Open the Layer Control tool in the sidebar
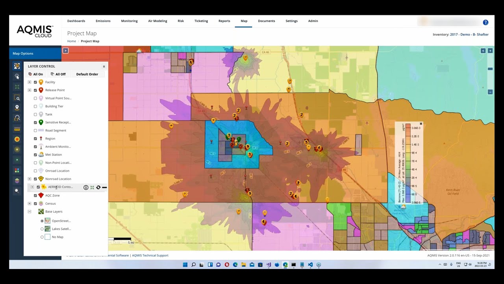 click(x=17, y=66)
